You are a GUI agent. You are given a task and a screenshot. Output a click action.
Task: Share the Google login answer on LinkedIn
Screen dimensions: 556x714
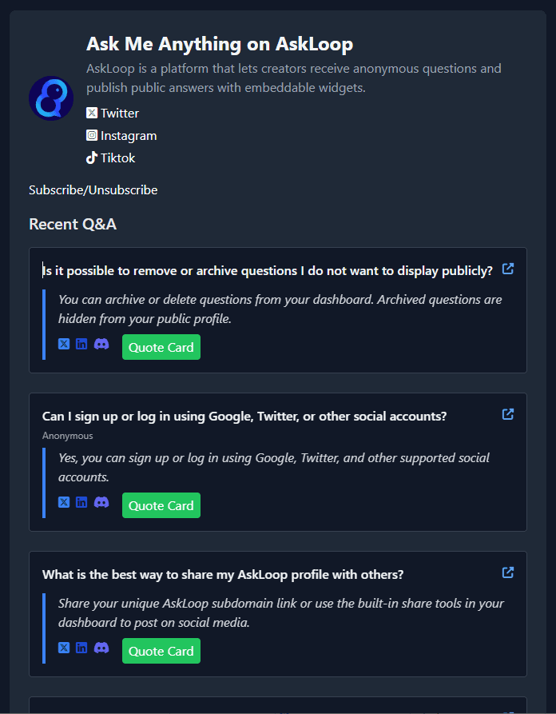81,501
